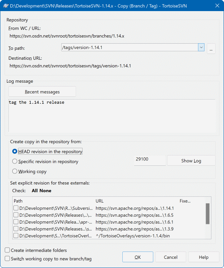Confirm with the OK button
224x268 pixels.
pyautogui.click(x=138, y=257)
